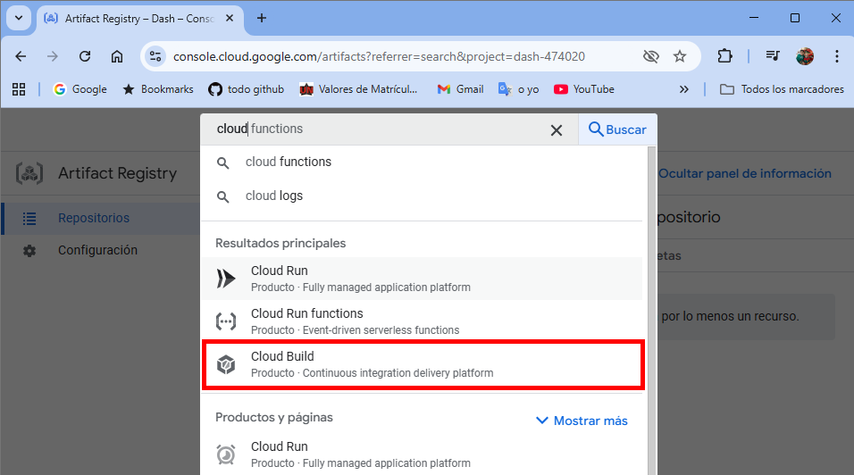Image resolution: width=854 pixels, height=475 pixels.
Task: Open the tab search dropdown arrow
Action: click(19, 18)
